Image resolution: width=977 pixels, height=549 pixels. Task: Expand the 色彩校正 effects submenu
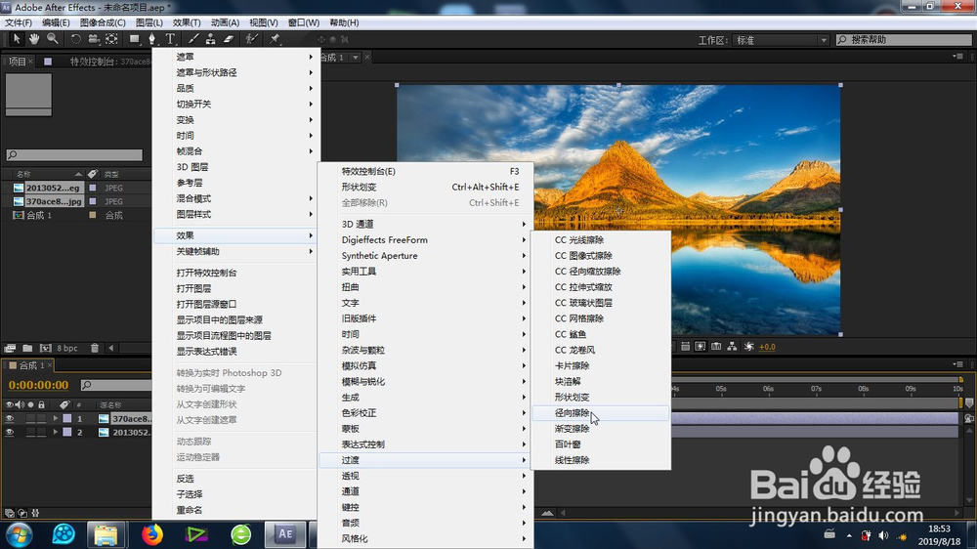click(426, 412)
